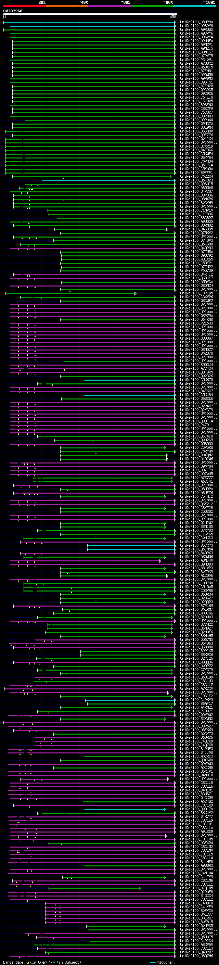The width and height of the screenshot is (219, 965).
Task: Select UniRef100_A7E777 hit
Action: (x=196, y=478)
